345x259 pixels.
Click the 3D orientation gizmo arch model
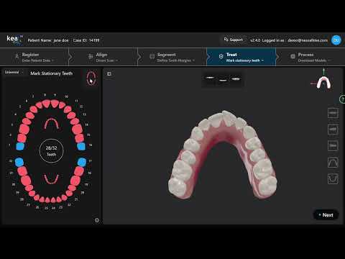[323, 83]
